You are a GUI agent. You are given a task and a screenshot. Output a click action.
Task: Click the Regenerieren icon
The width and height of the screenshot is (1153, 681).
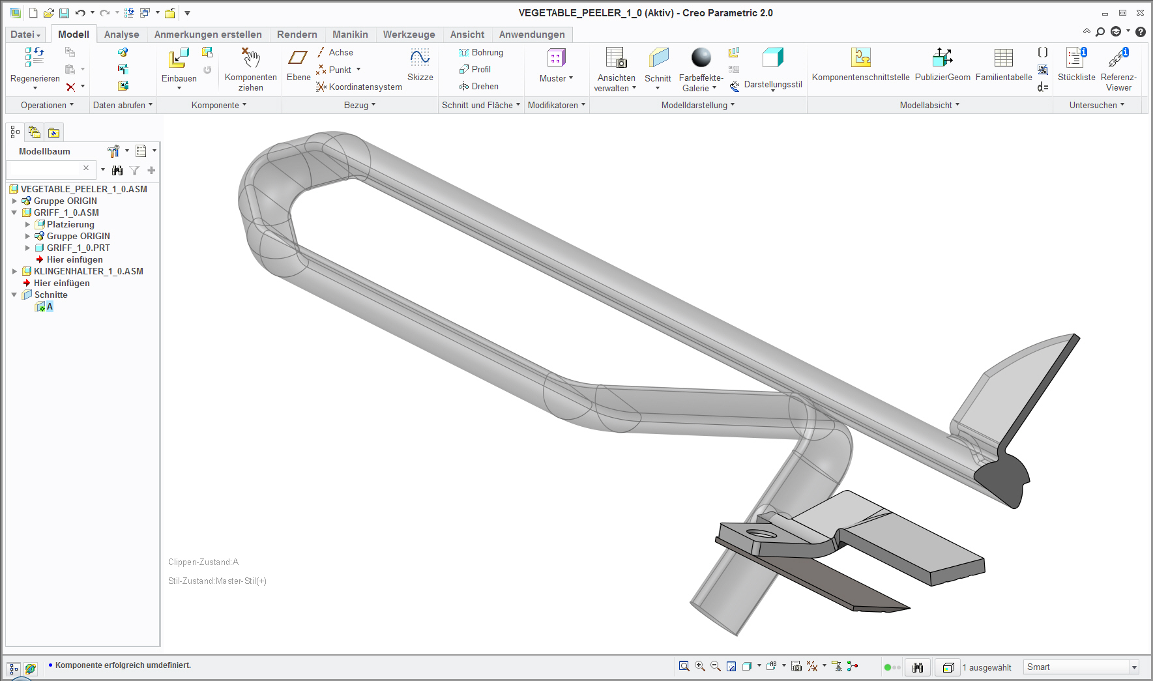coord(35,57)
